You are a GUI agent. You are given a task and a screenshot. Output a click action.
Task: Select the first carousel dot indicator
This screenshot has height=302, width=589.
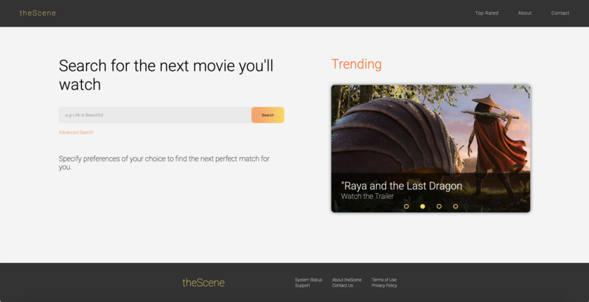406,206
